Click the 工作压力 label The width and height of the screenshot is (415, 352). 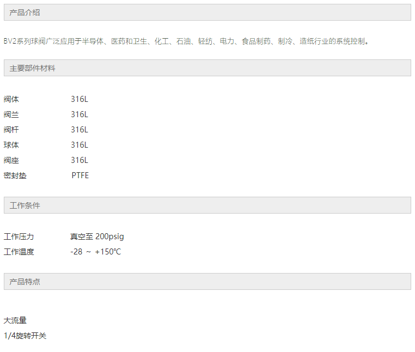pos(19,236)
